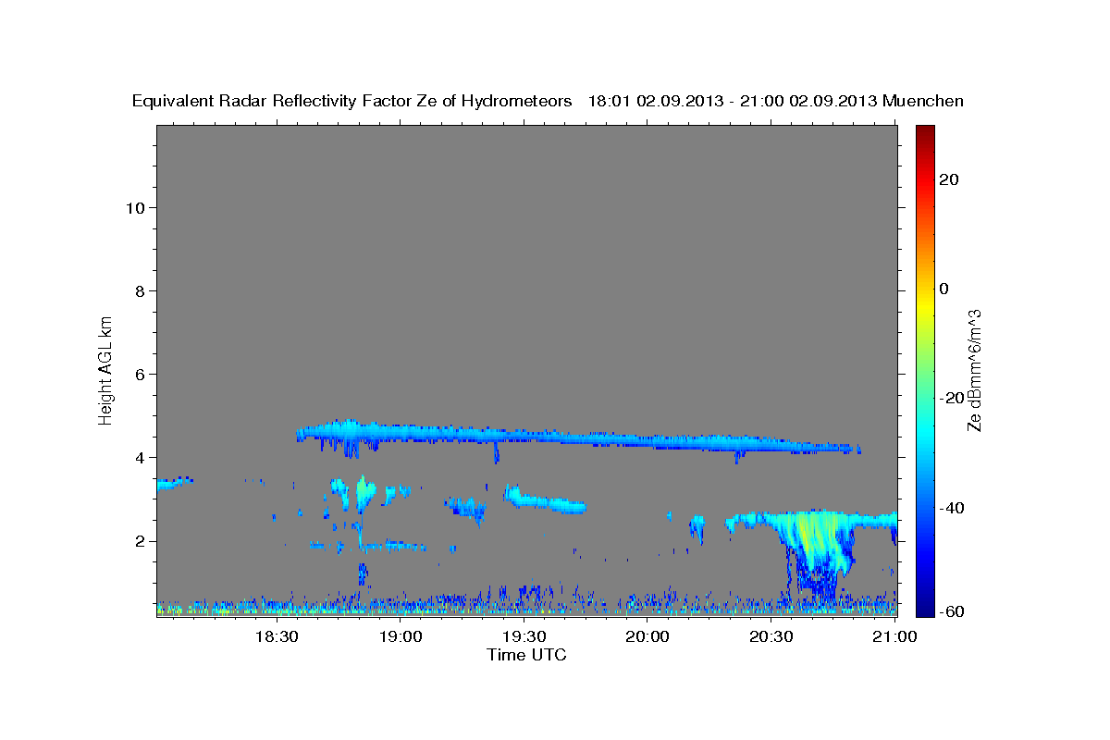Click the colorbar value -20 label
The image size is (1110, 740).
click(x=952, y=398)
